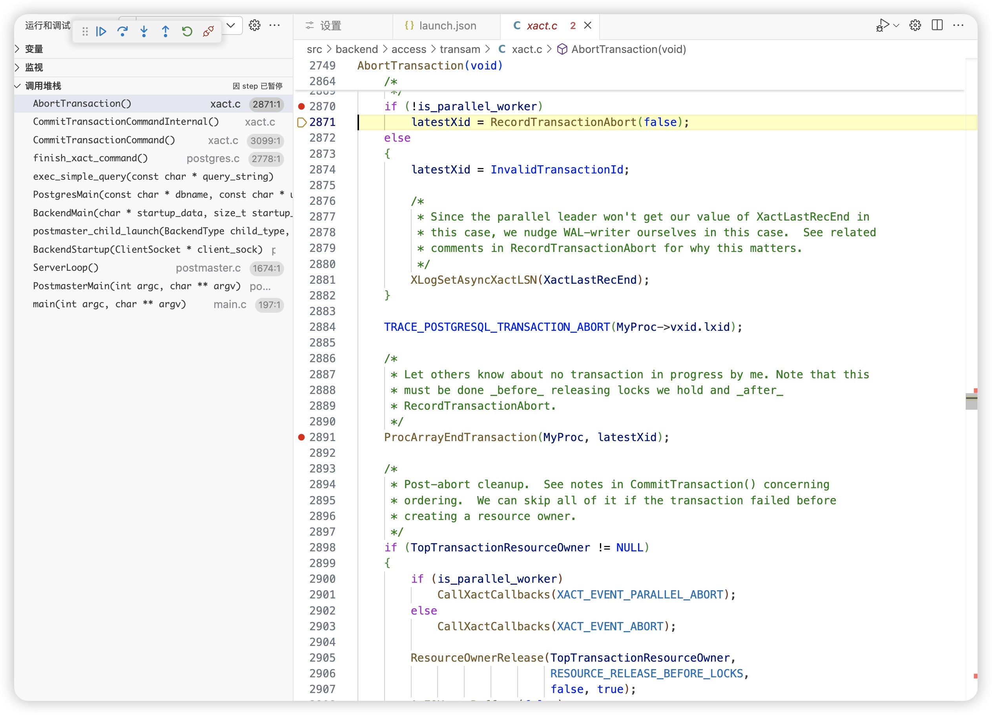The width and height of the screenshot is (992, 715).
Task: Click the split editor icon
Action: pyautogui.click(x=937, y=26)
